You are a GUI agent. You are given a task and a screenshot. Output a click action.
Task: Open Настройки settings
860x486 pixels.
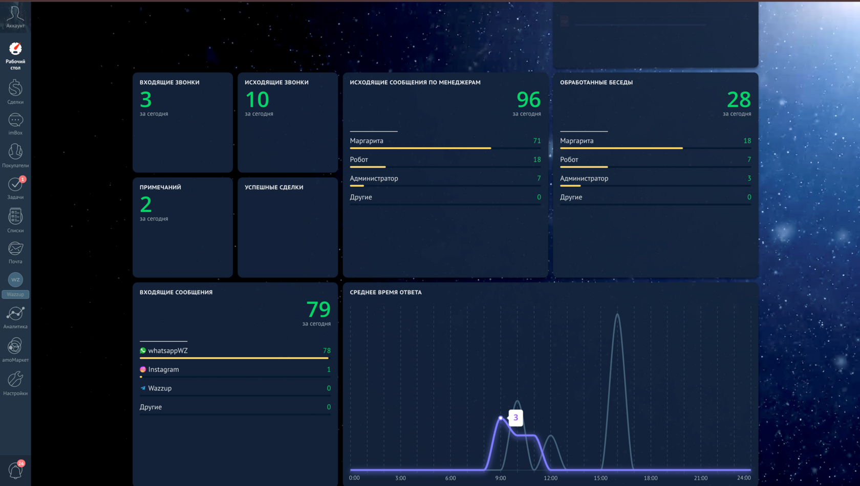pyautogui.click(x=15, y=384)
